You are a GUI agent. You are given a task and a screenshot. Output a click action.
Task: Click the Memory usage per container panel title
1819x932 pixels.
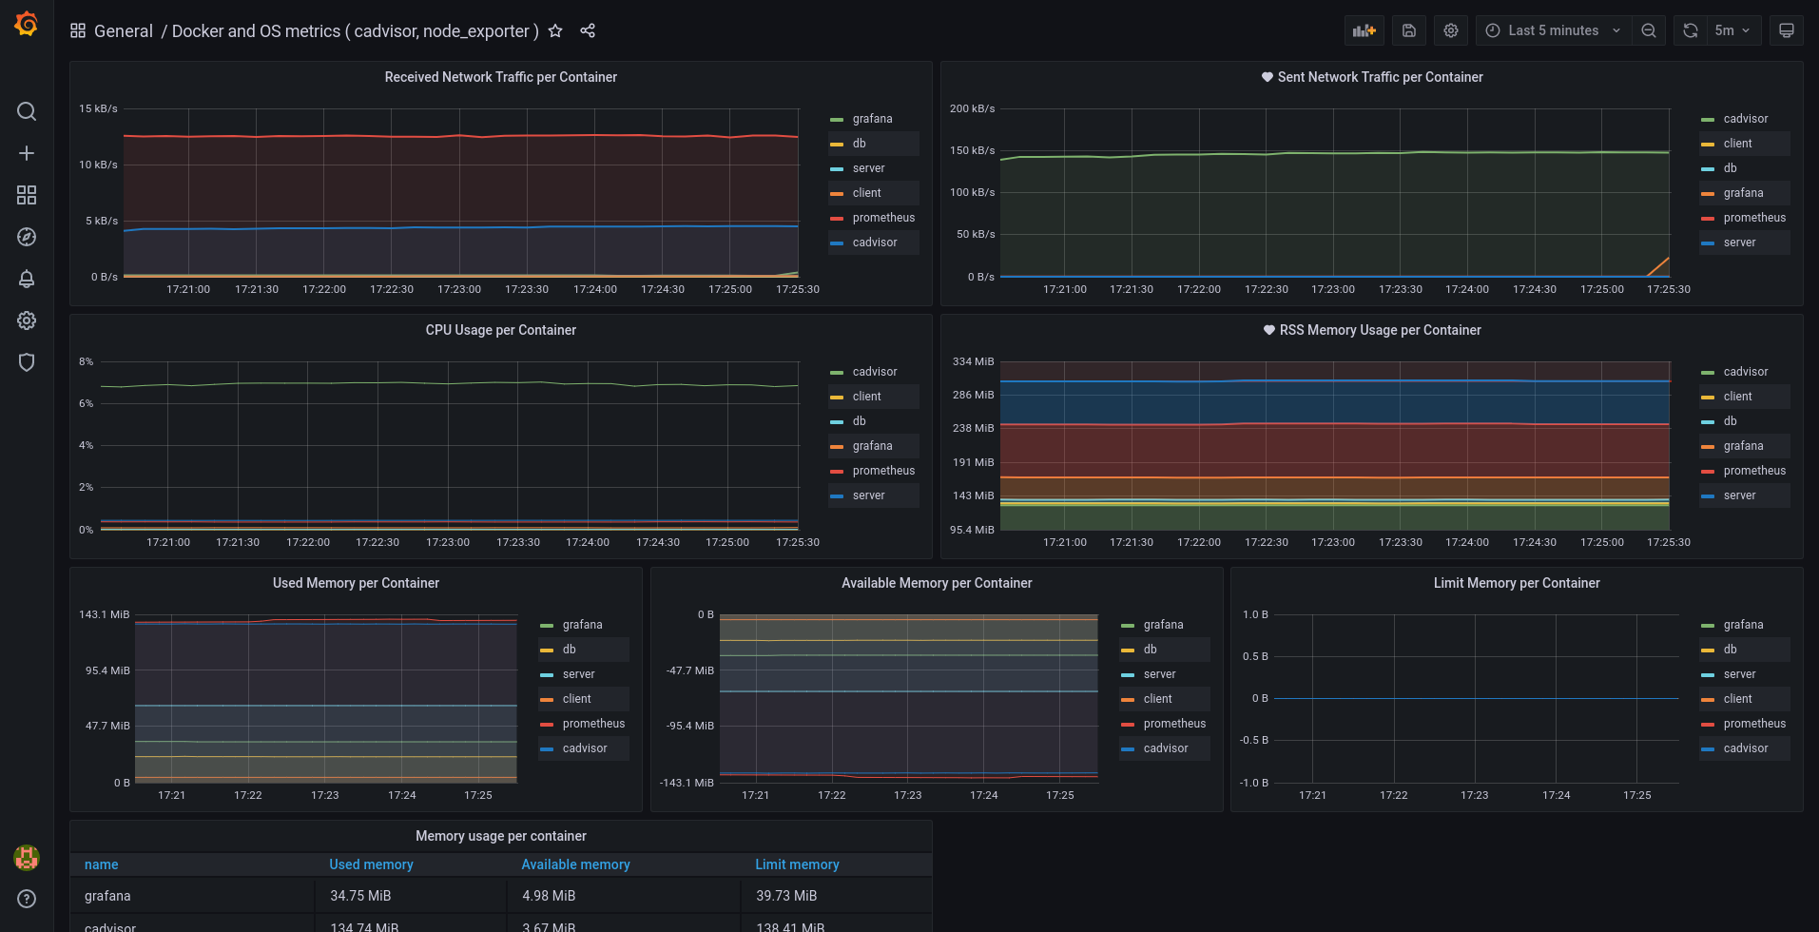(500, 836)
